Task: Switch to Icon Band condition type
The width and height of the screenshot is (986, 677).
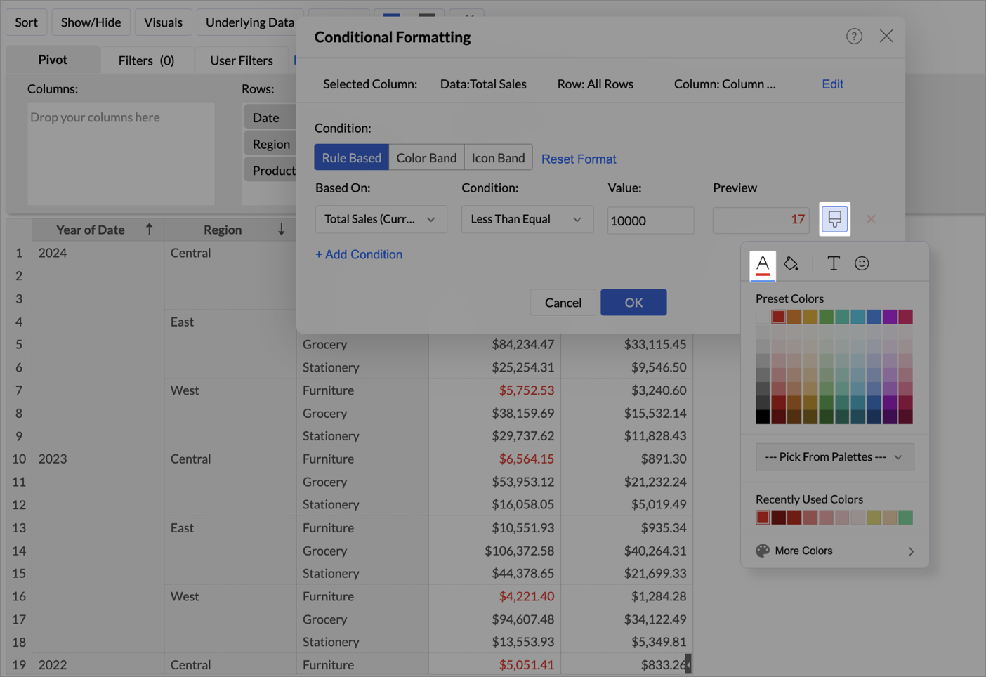Action: [x=498, y=158]
